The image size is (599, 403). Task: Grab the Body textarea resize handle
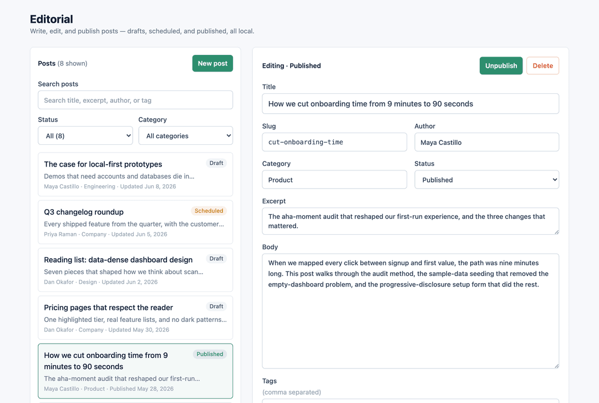point(557,366)
